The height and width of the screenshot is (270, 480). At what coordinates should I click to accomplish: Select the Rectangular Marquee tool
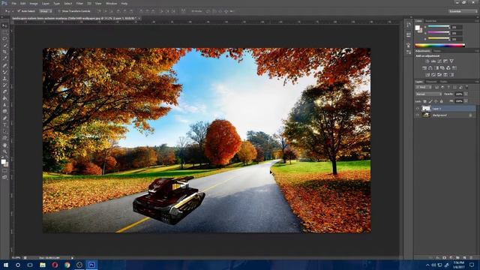[4, 32]
